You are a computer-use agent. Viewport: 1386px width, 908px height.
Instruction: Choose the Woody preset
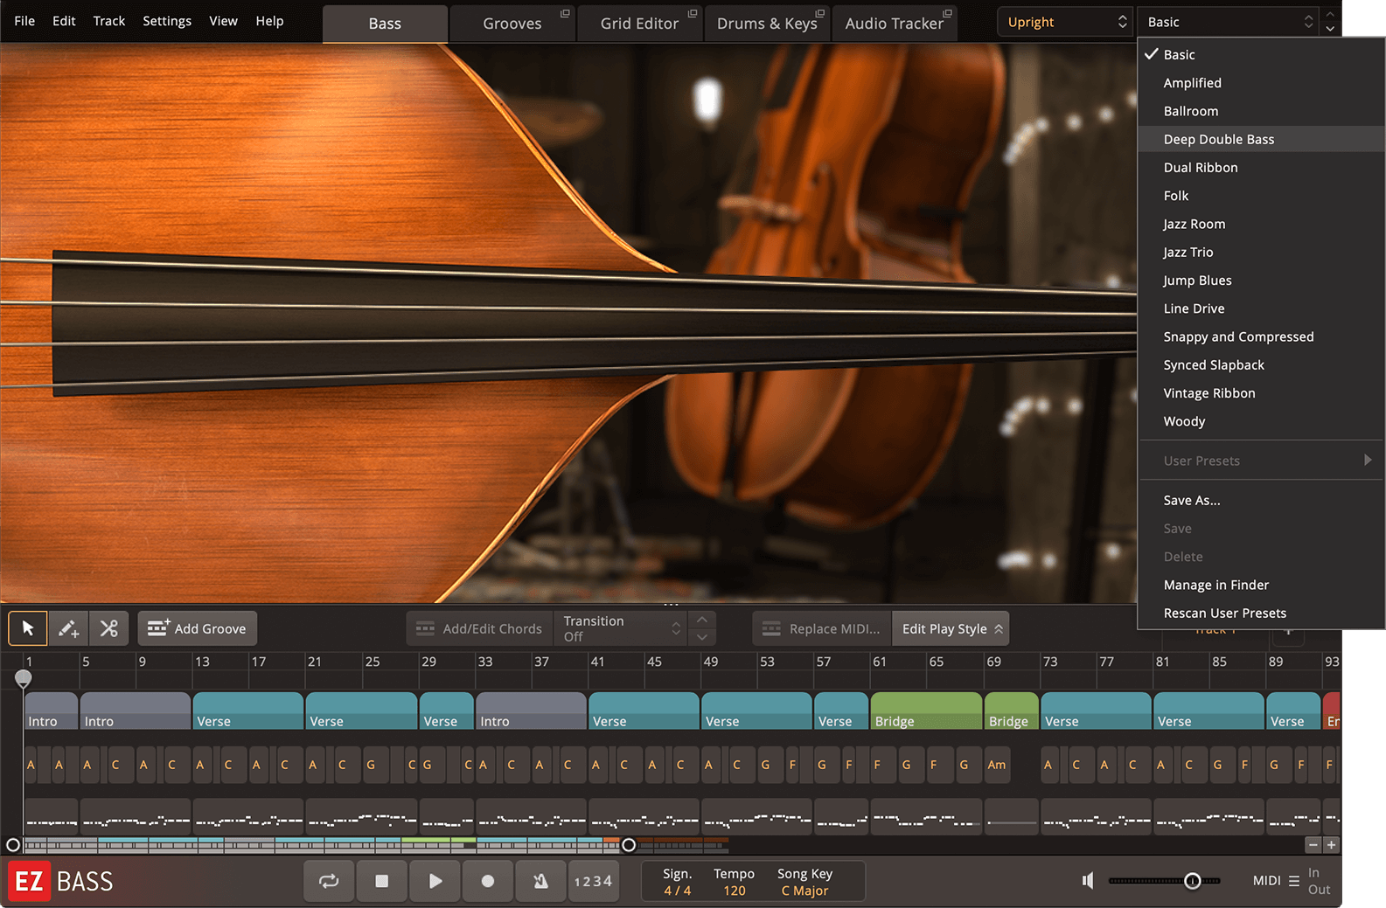point(1261,421)
